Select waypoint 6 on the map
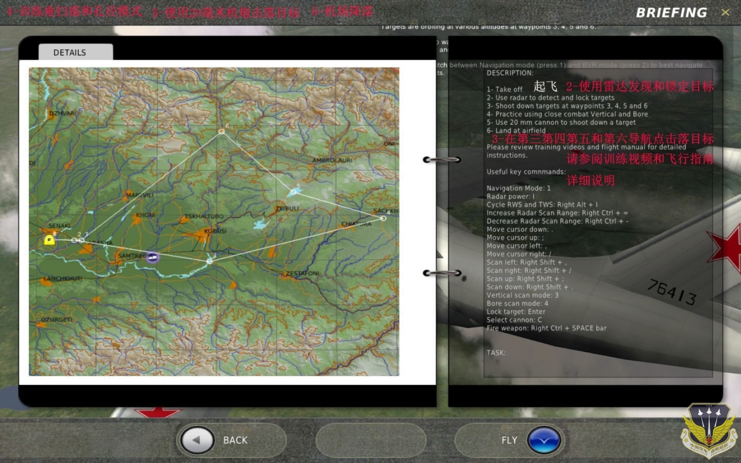Viewport: 741px width, 463px height. [221, 132]
